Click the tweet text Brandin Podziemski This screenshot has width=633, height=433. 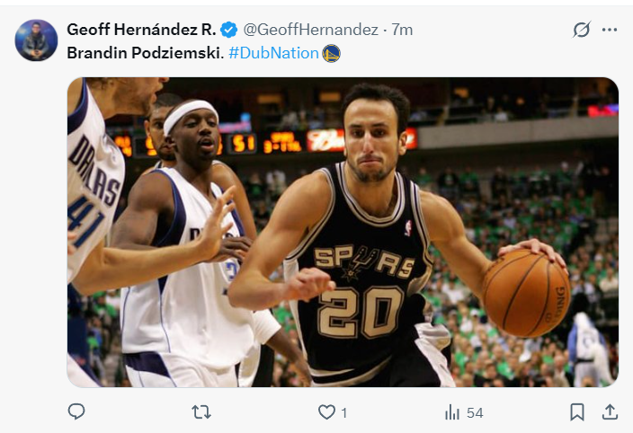[145, 53]
